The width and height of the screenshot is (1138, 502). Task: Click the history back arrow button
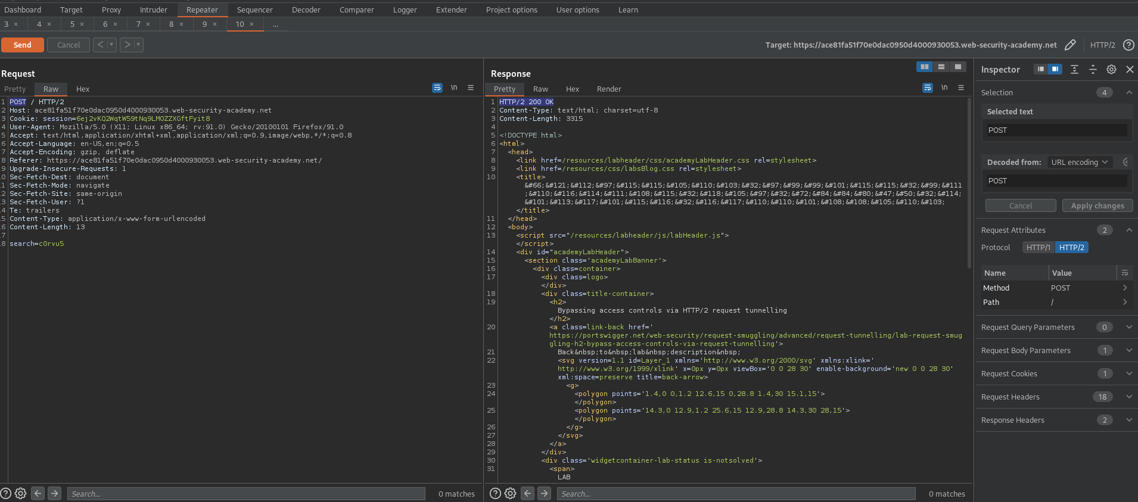(100, 45)
